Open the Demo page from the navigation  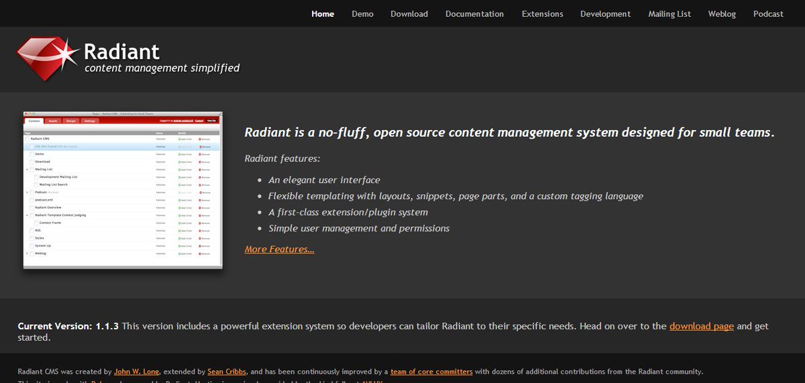362,13
